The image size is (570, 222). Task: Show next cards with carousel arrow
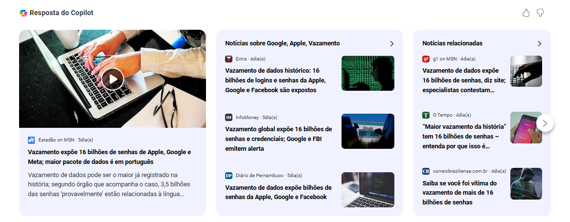tap(545, 123)
